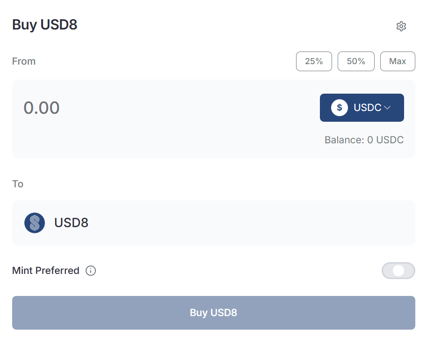Click the To label
The image size is (427, 339).
click(18, 184)
